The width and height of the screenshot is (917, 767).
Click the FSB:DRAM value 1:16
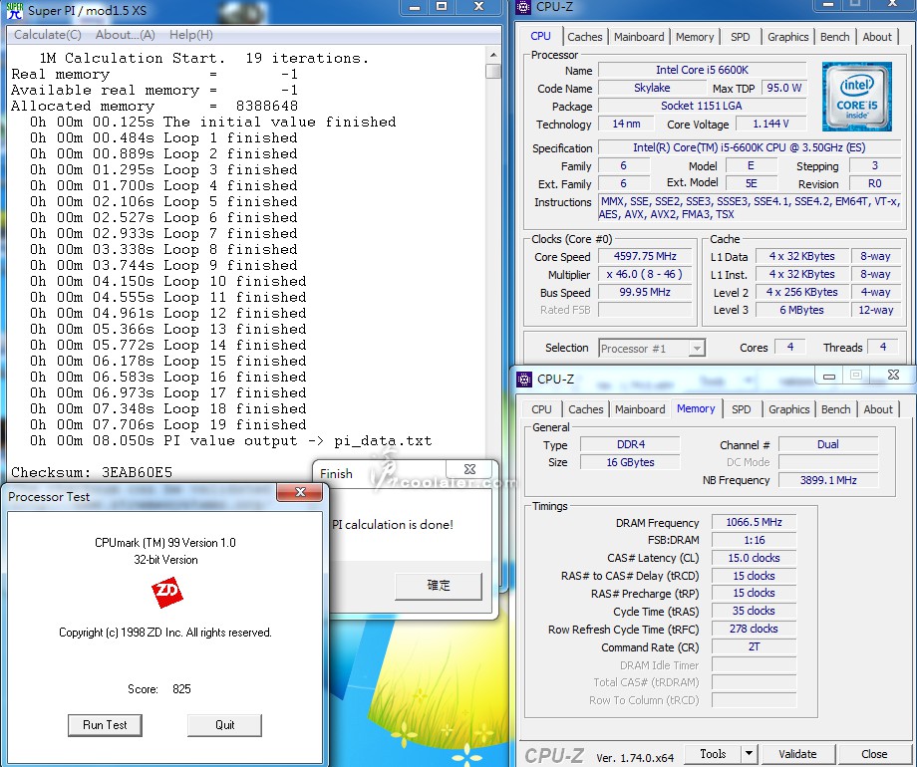754,540
